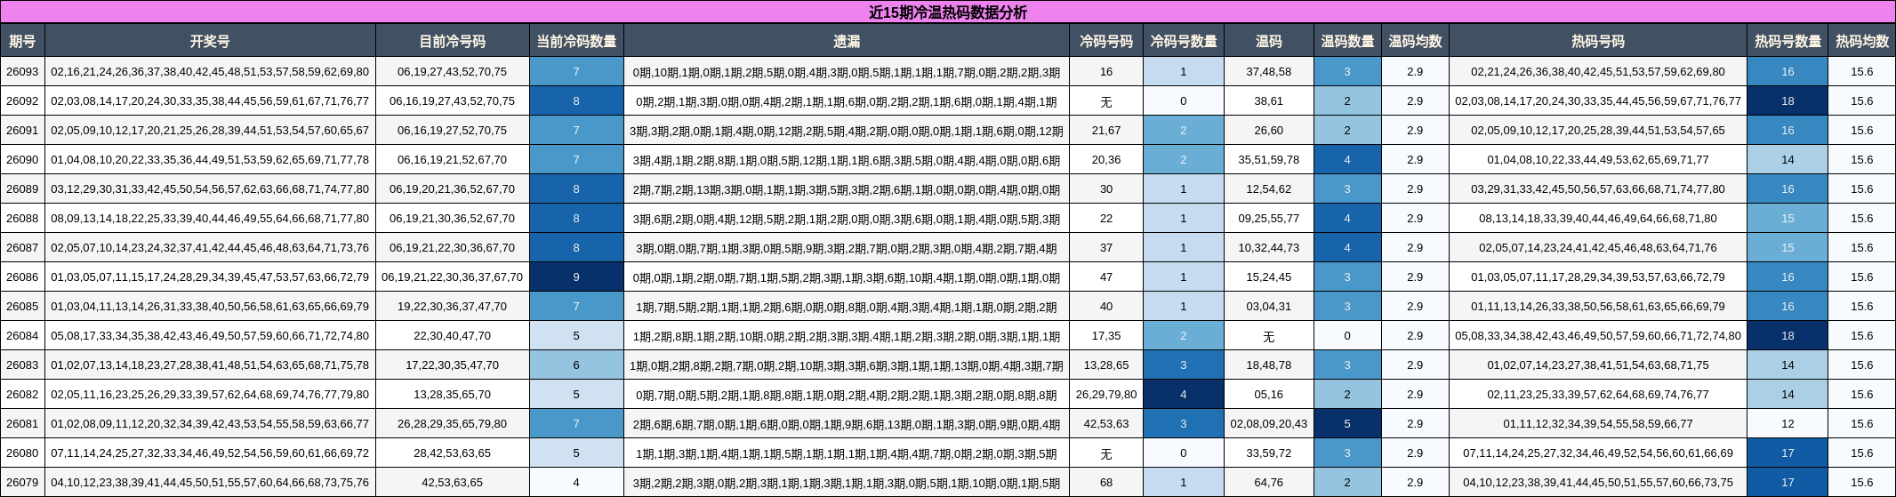Viewport: 1896px width, 497px height.
Task: Select period number 26079
Action: [x=22, y=483]
